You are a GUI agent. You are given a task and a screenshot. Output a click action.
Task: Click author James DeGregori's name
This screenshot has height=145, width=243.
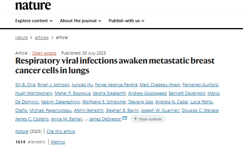(x=105, y=119)
